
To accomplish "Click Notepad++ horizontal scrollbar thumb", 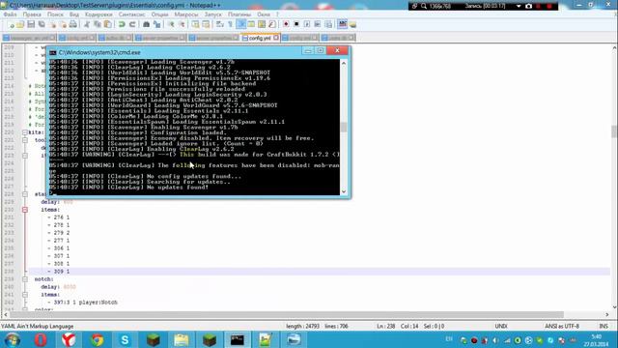I will click(287, 314).
